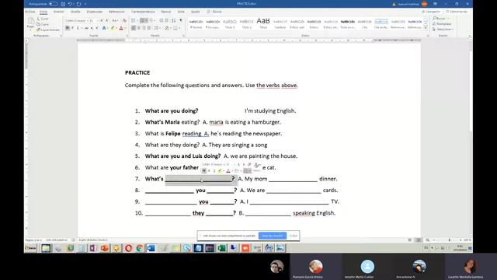This screenshot has height=280, width=497.
Task: Click the Save icon in Quick Access toolbar
Action: click(x=63, y=4)
